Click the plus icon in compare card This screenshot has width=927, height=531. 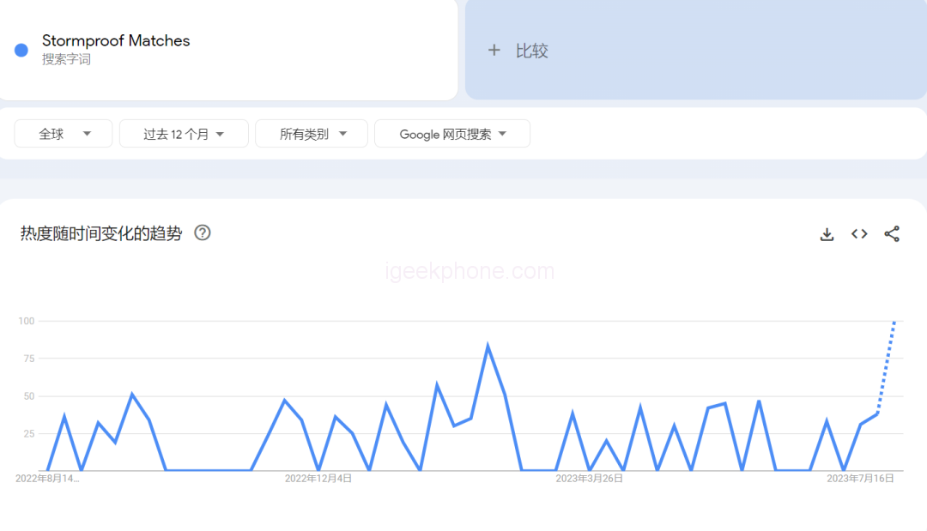pos(494,51)
